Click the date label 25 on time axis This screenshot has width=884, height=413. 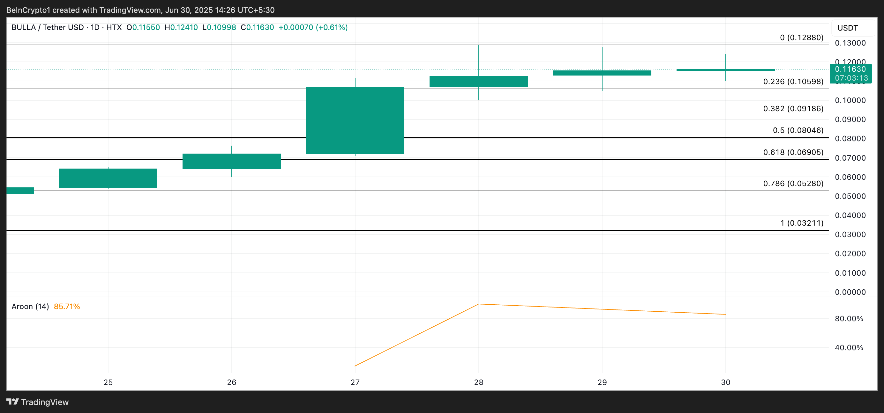tap(108, 382)
